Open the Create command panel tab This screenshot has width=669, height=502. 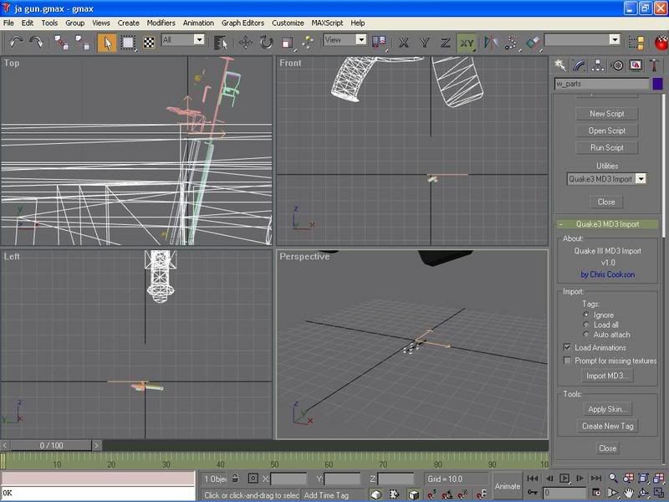(x=559, y=65)
